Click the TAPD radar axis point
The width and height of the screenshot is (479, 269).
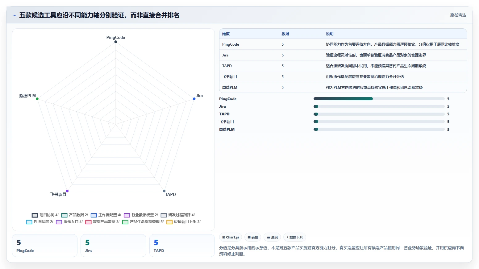[164, 191]
